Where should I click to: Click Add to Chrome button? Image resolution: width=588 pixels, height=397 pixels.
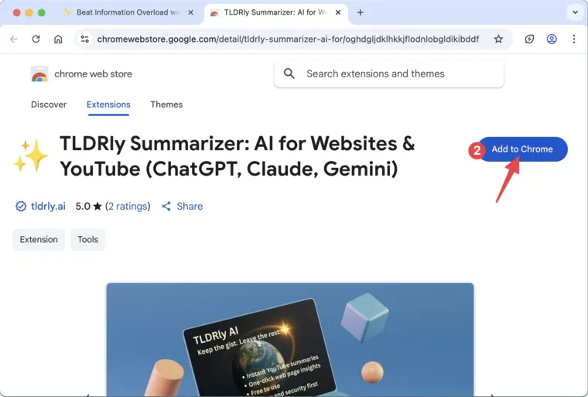tap(522, 149)
